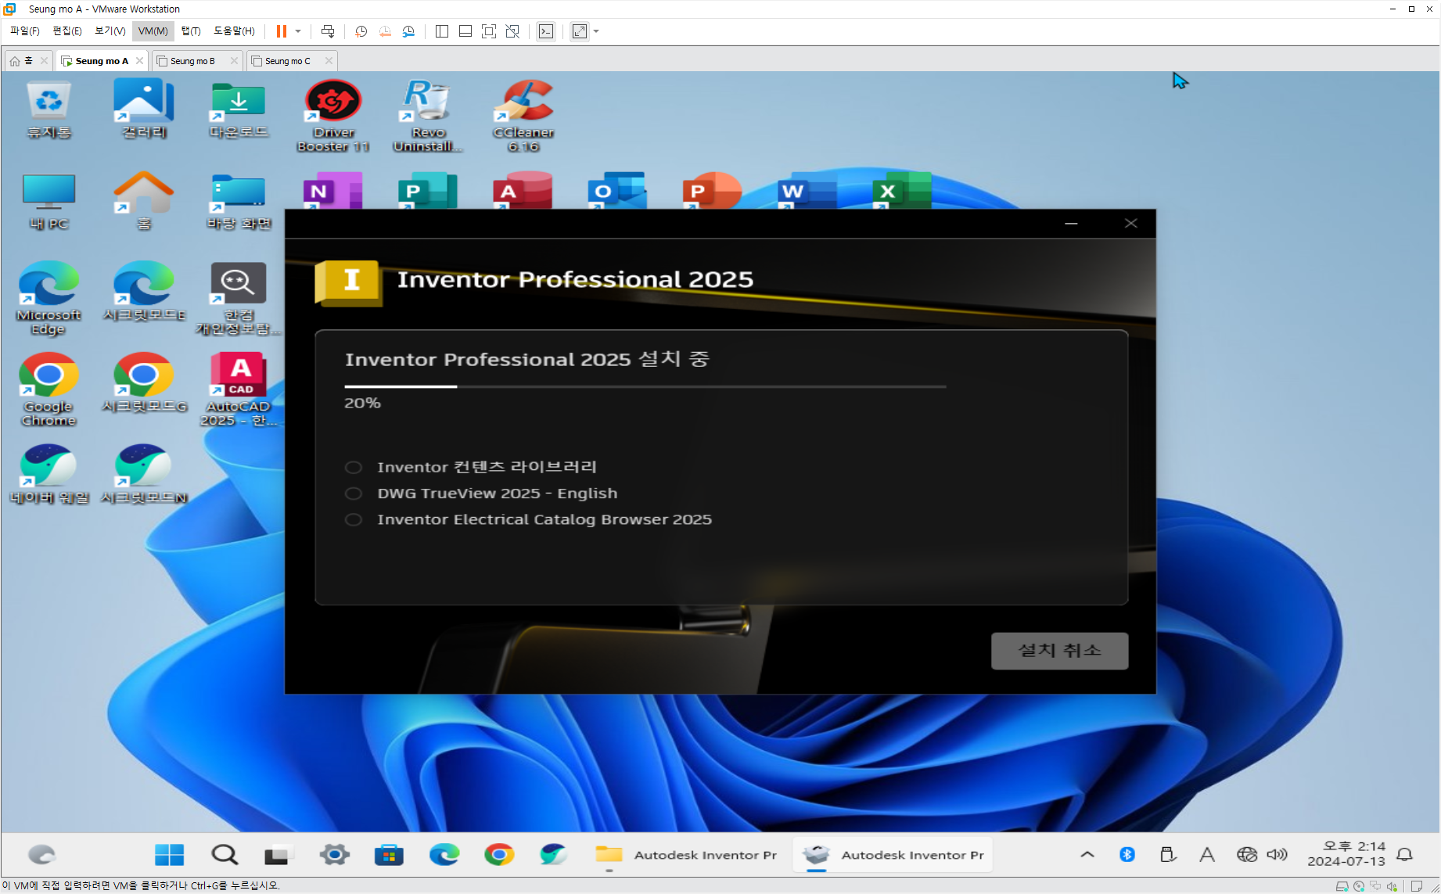Select the PowerPoint desktop shortcut
This screenshot has height=894, width=1441.
coord(711,190)
